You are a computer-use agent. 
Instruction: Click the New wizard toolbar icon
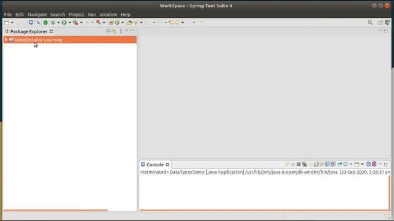(7, 23)
